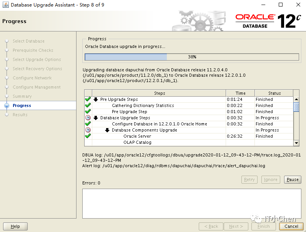Click the Help button

15,226
